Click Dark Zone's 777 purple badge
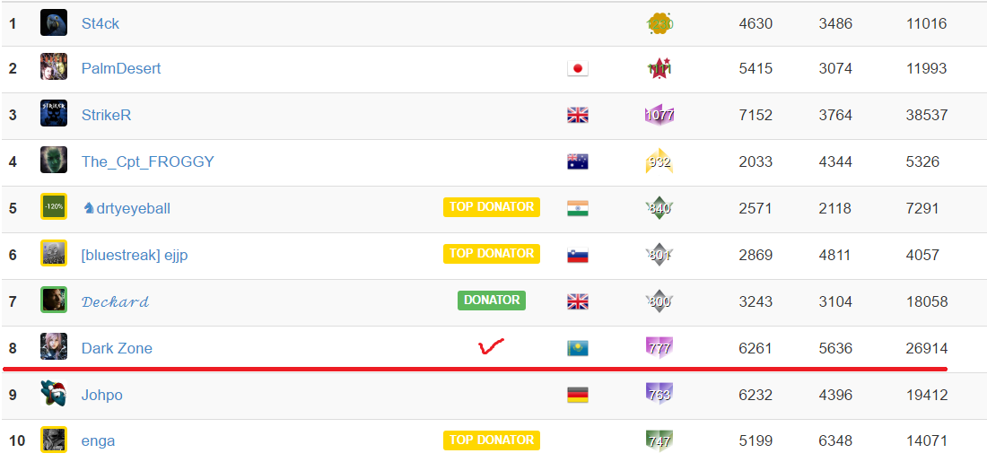Screen dimensions: 987x462 [659, 348]
